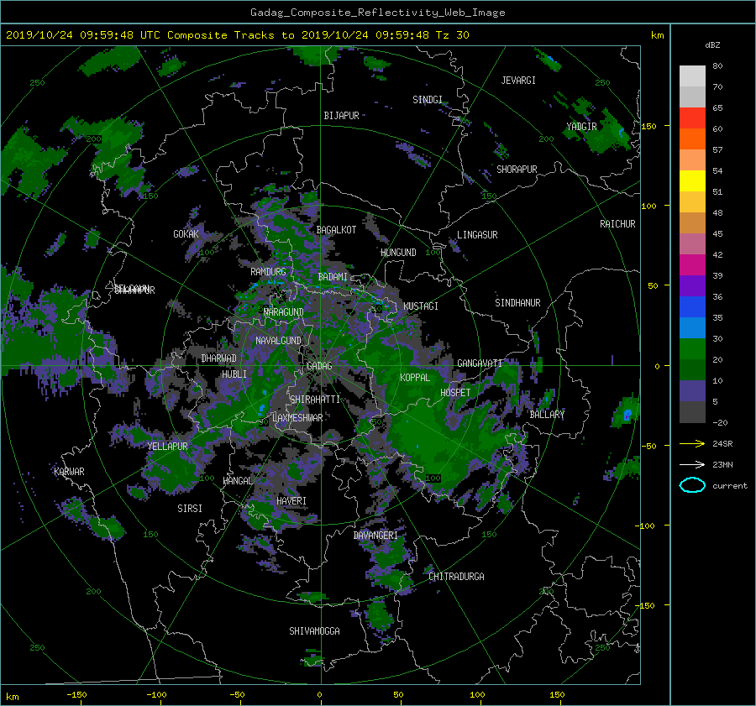
Task: Click the -150 tick on bottom axis
Action: [76, 695]
